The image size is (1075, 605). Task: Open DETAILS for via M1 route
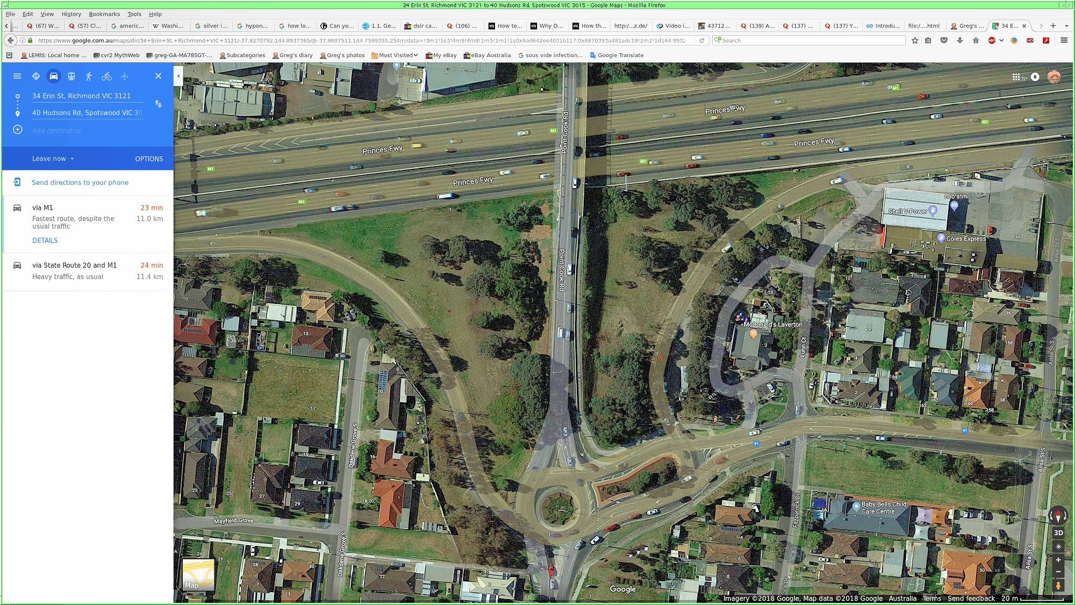(x=45, y=240)
